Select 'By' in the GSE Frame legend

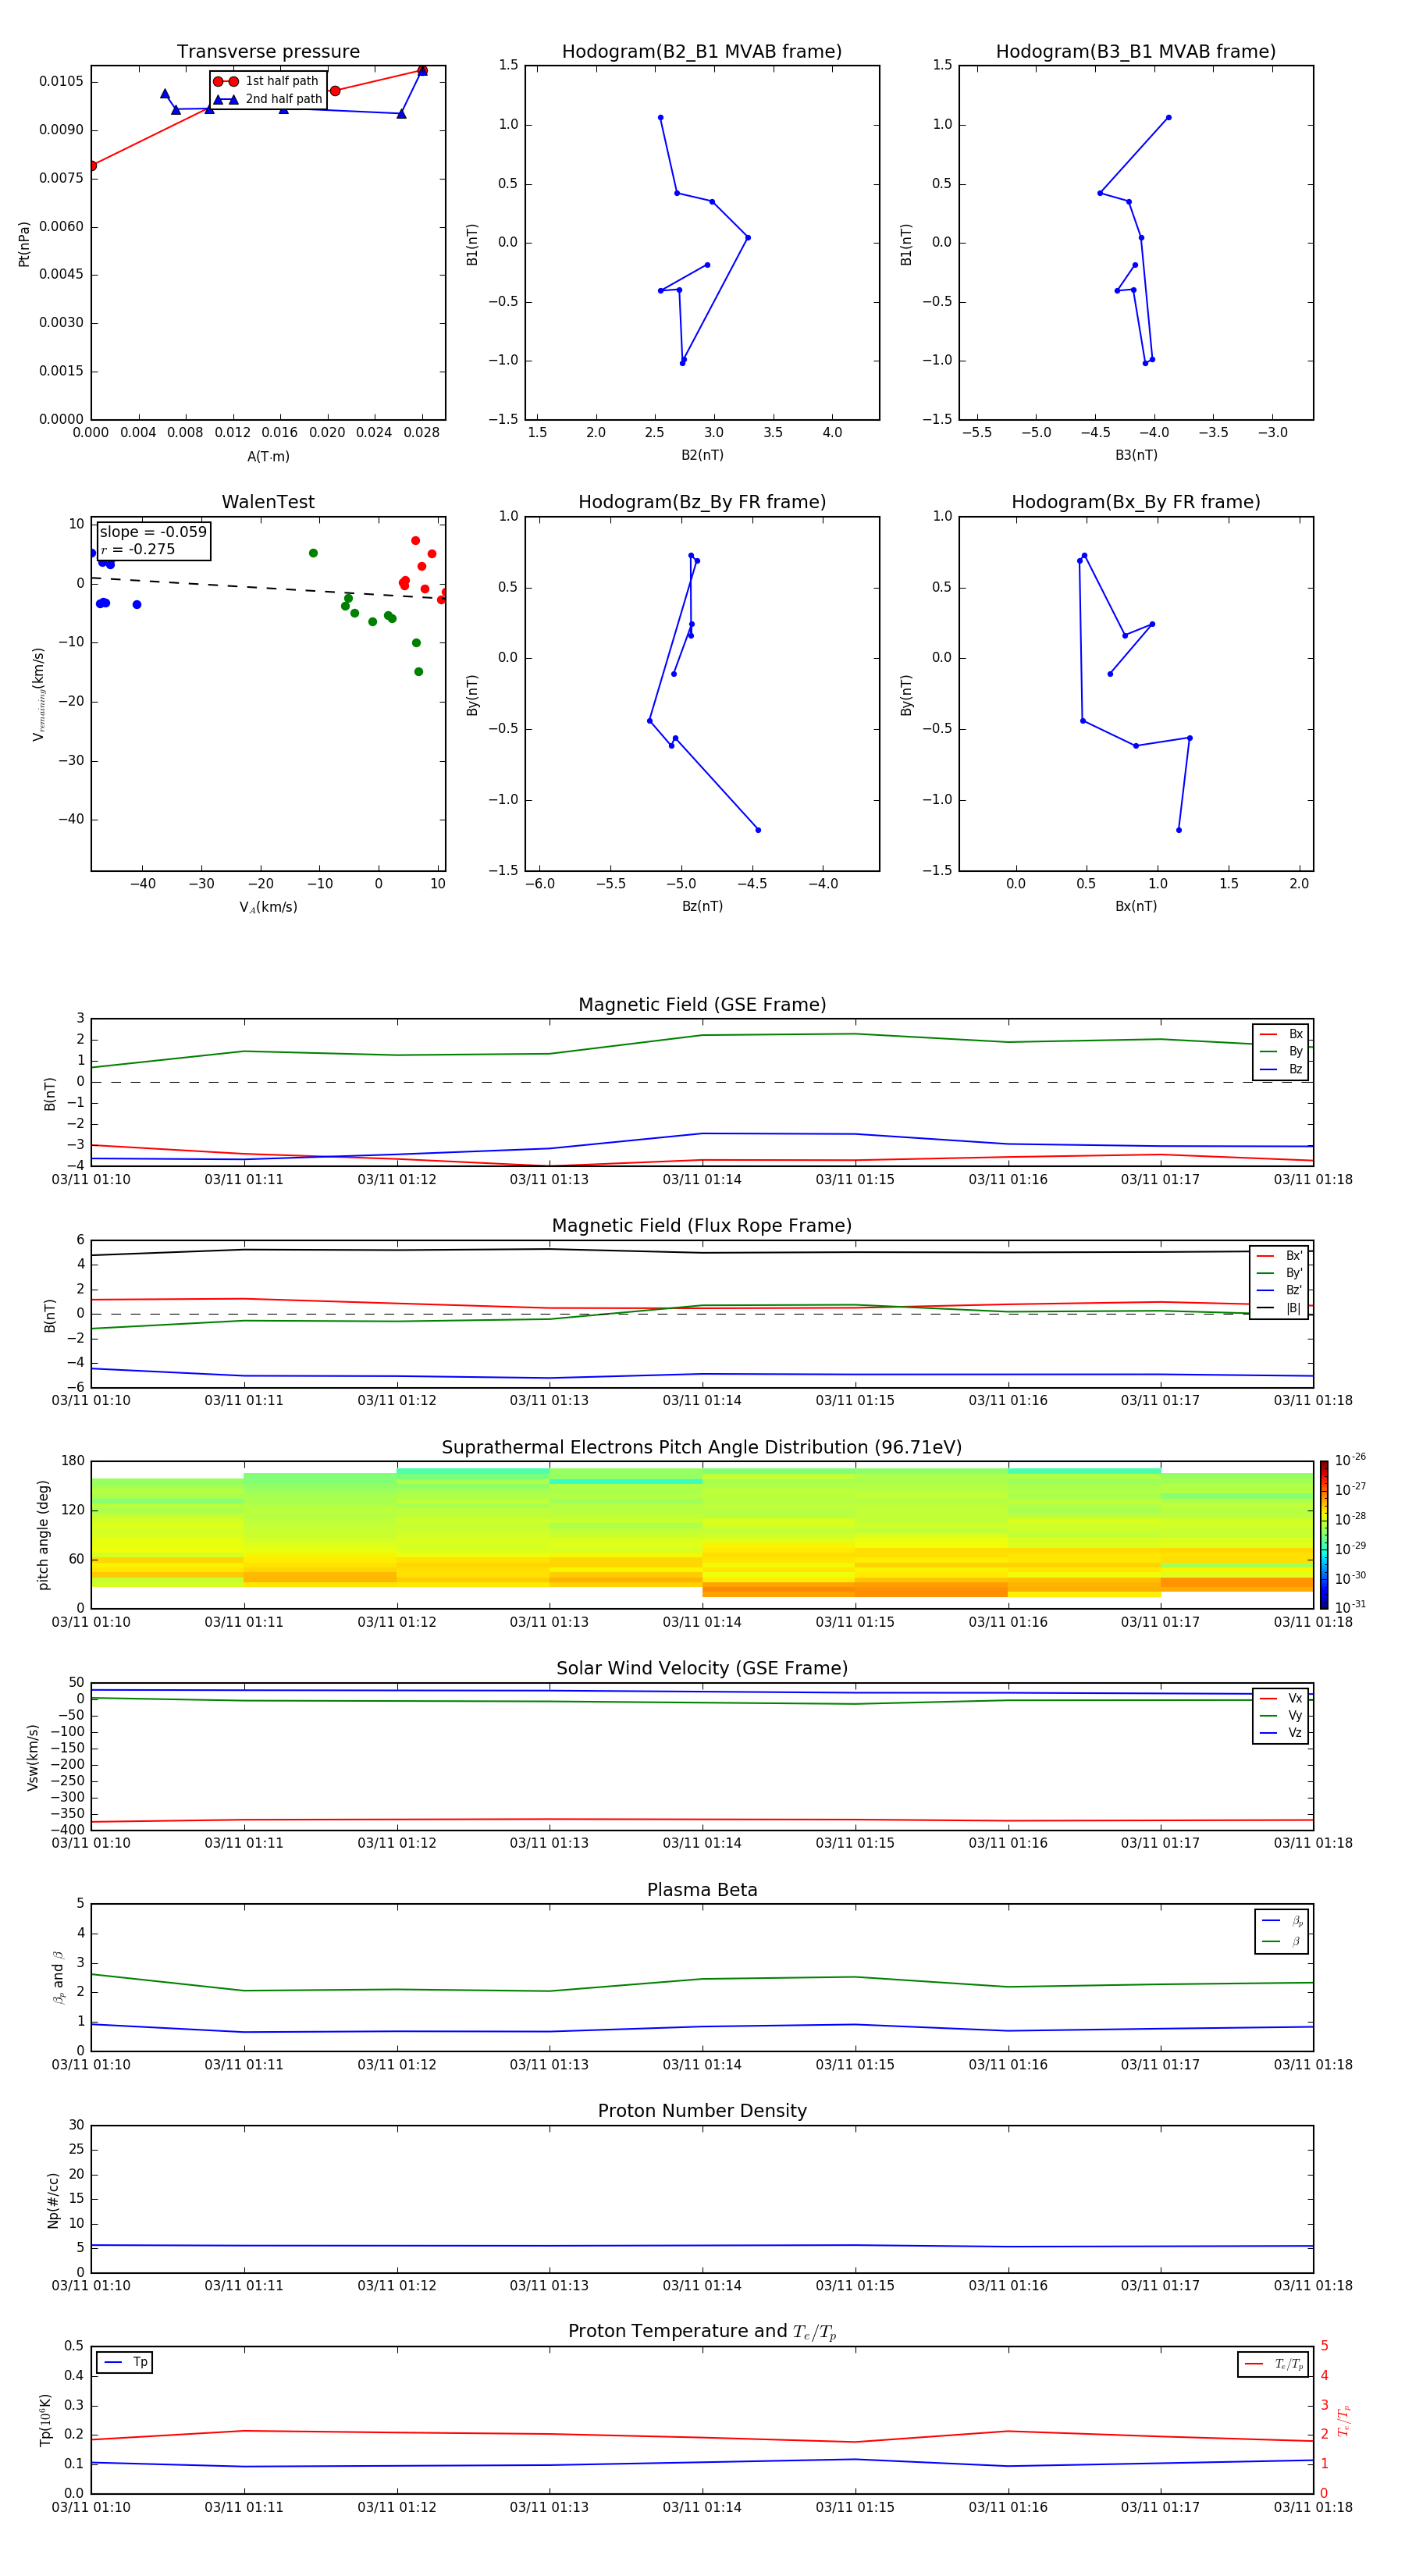click(1281, 1051)
